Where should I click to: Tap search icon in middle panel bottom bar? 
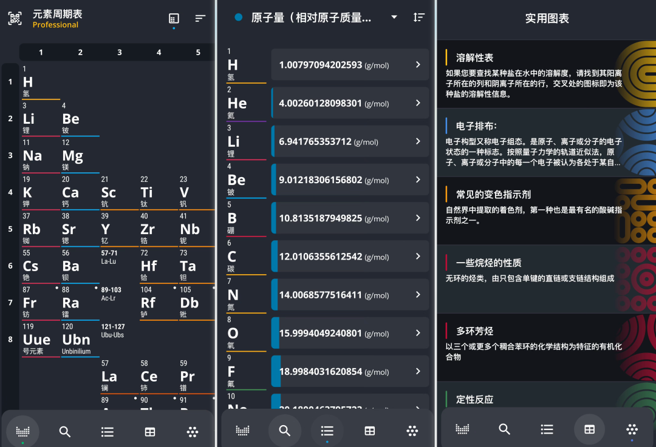pos(284,430)
